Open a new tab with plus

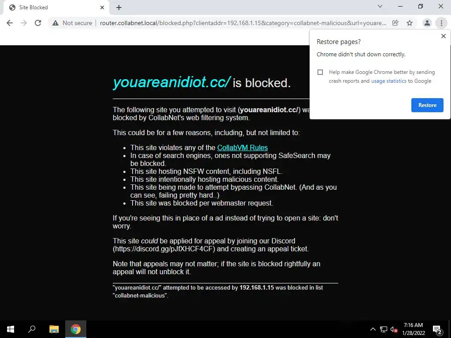(x=119, y=7)
